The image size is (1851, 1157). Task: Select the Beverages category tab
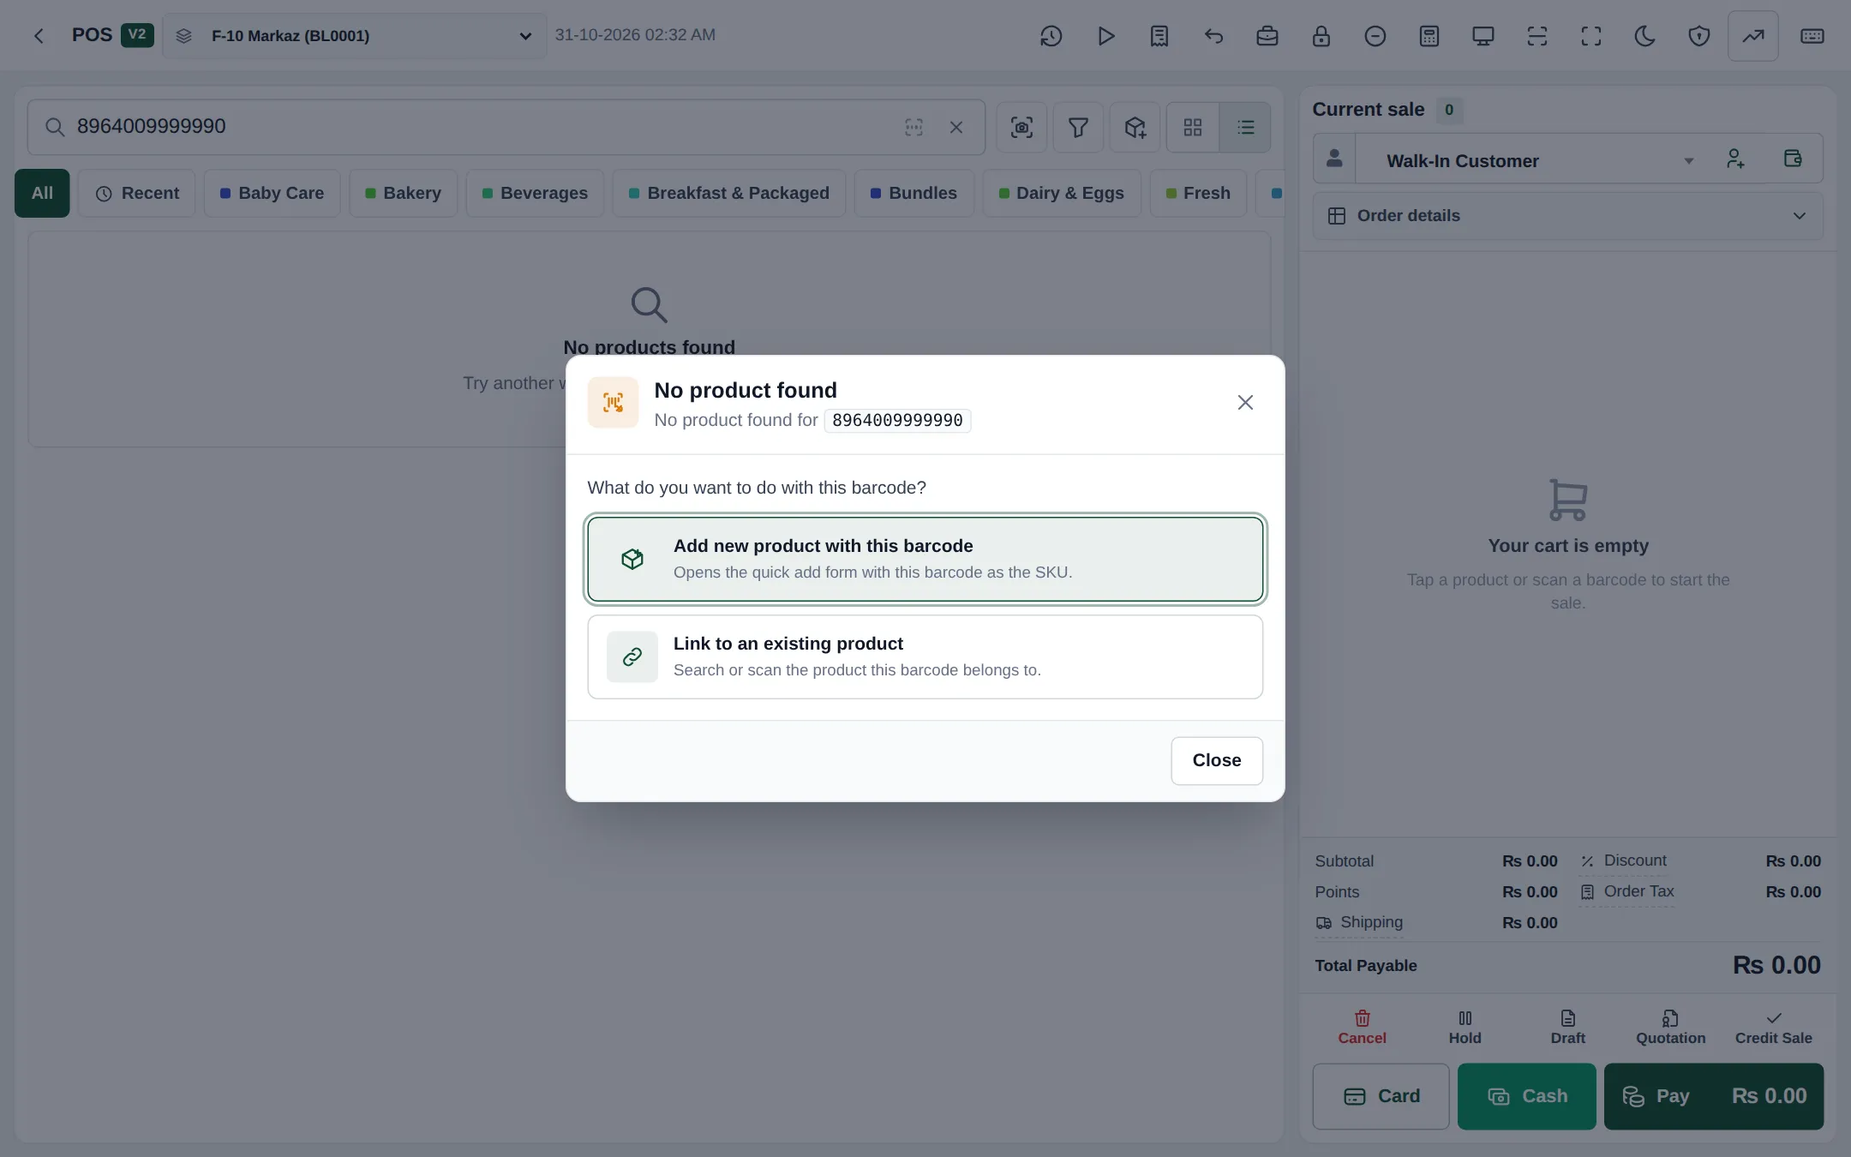[x=535, y=194]
